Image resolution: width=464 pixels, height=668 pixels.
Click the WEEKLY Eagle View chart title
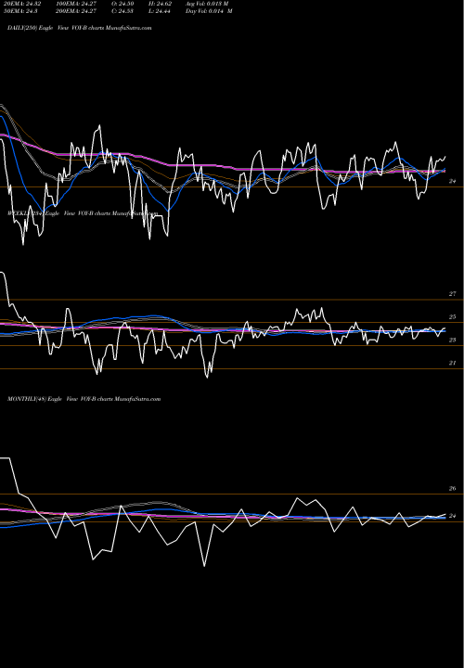coord(83,213)
